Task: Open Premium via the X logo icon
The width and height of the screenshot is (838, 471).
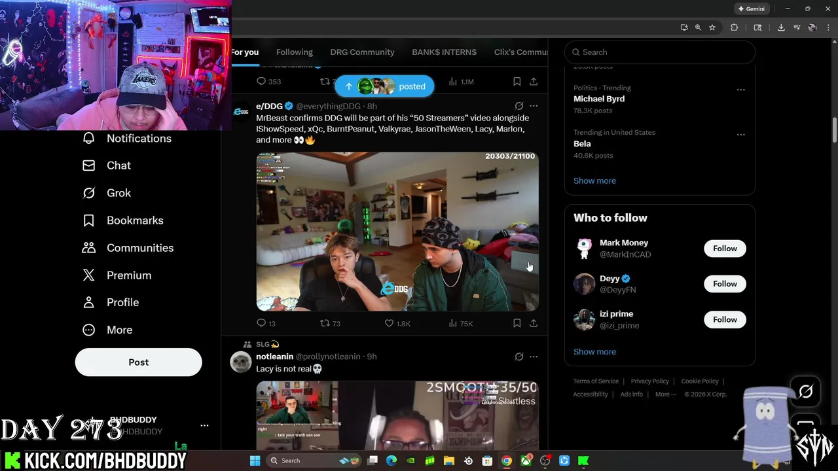Action: [x=89, y=275]
